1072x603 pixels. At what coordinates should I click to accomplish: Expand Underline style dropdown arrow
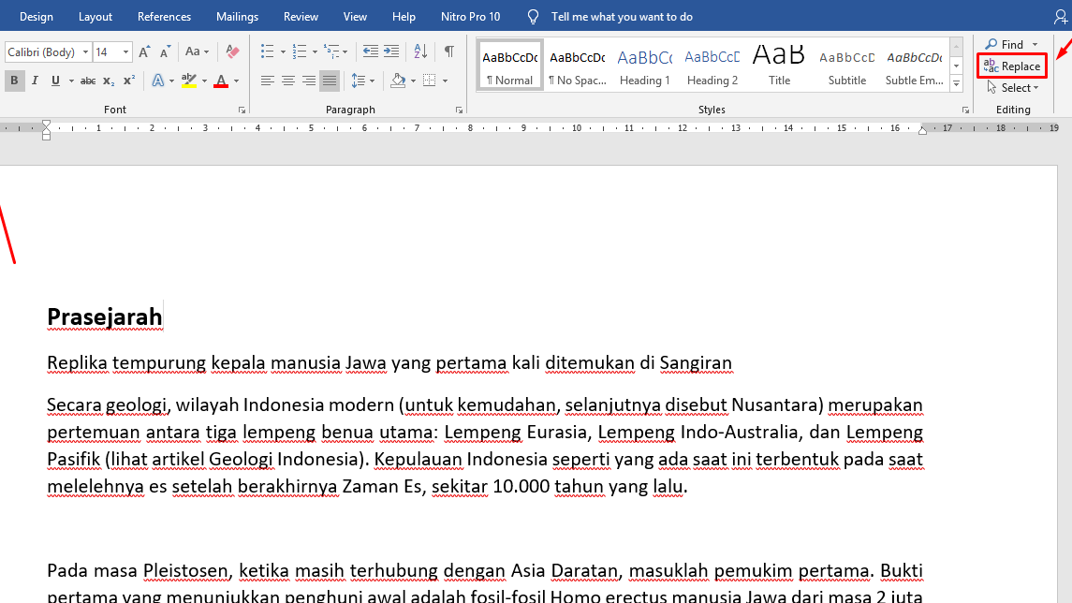click(71, 81)
